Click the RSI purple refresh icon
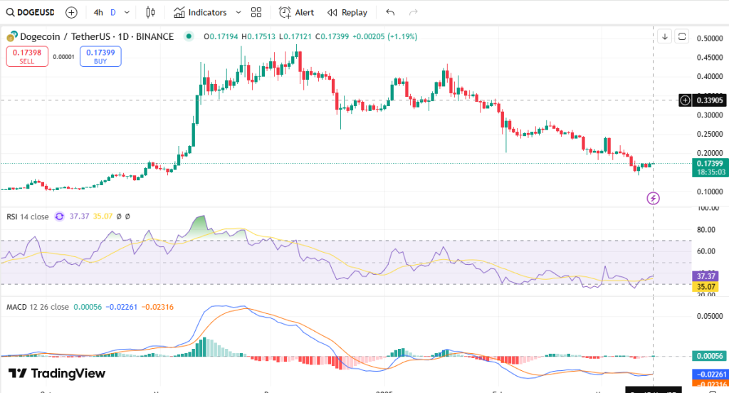 (59, 216)
